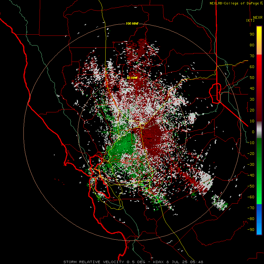Image resolution: width=264 pixels, height=264 pixels.
Task: Click the 70 knot scale value
Action: 252,56
